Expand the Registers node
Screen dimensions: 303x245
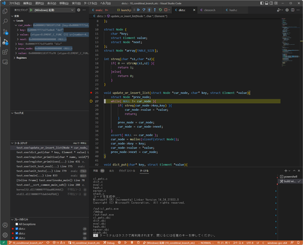15,58
